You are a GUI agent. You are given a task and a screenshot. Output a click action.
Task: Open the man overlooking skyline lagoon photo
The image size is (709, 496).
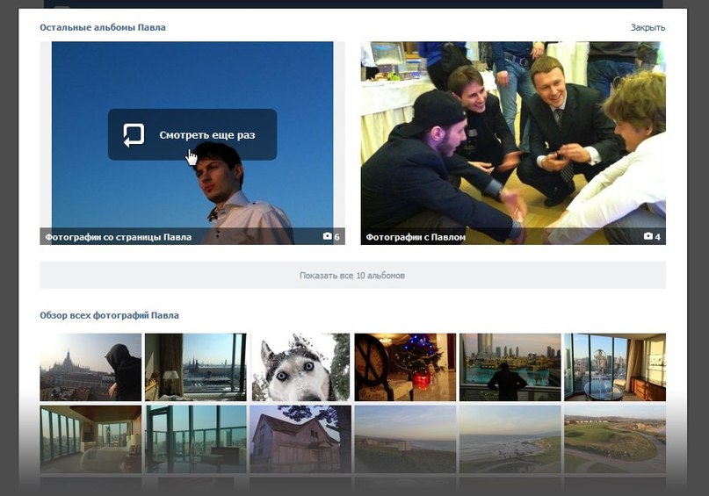pyautogui.click(x=510, y=367)
